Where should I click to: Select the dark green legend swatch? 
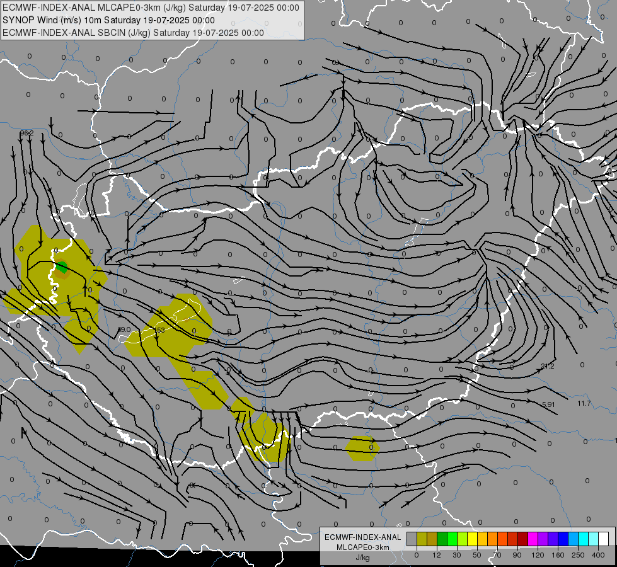(442, 539)
